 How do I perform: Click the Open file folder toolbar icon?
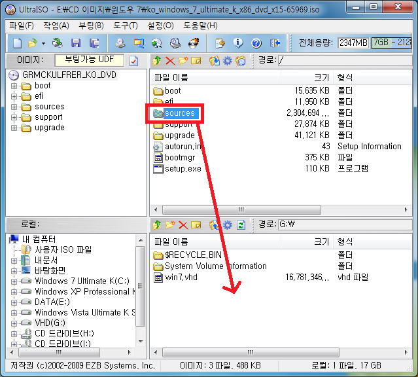33,43
